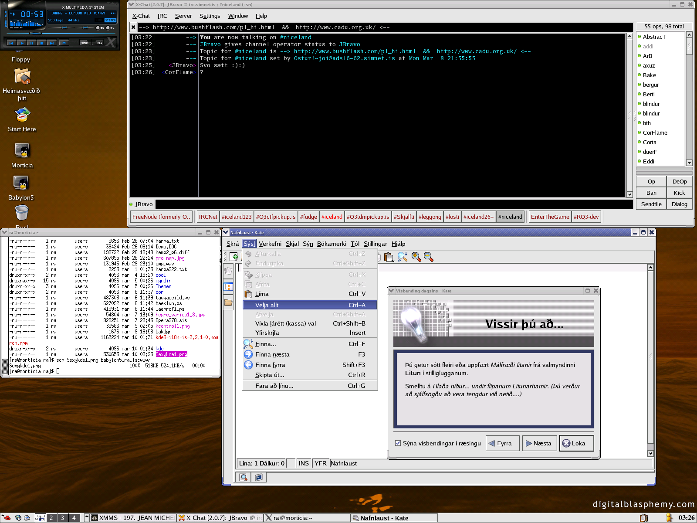Click the XMMS eject button
The image size is (697, 523).
coord(64,43)
